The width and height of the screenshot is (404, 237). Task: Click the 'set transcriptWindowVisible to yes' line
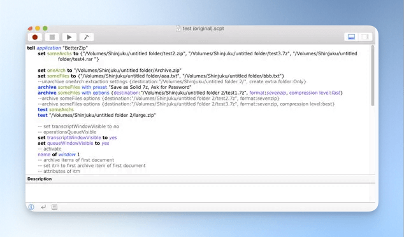point(77,137)
